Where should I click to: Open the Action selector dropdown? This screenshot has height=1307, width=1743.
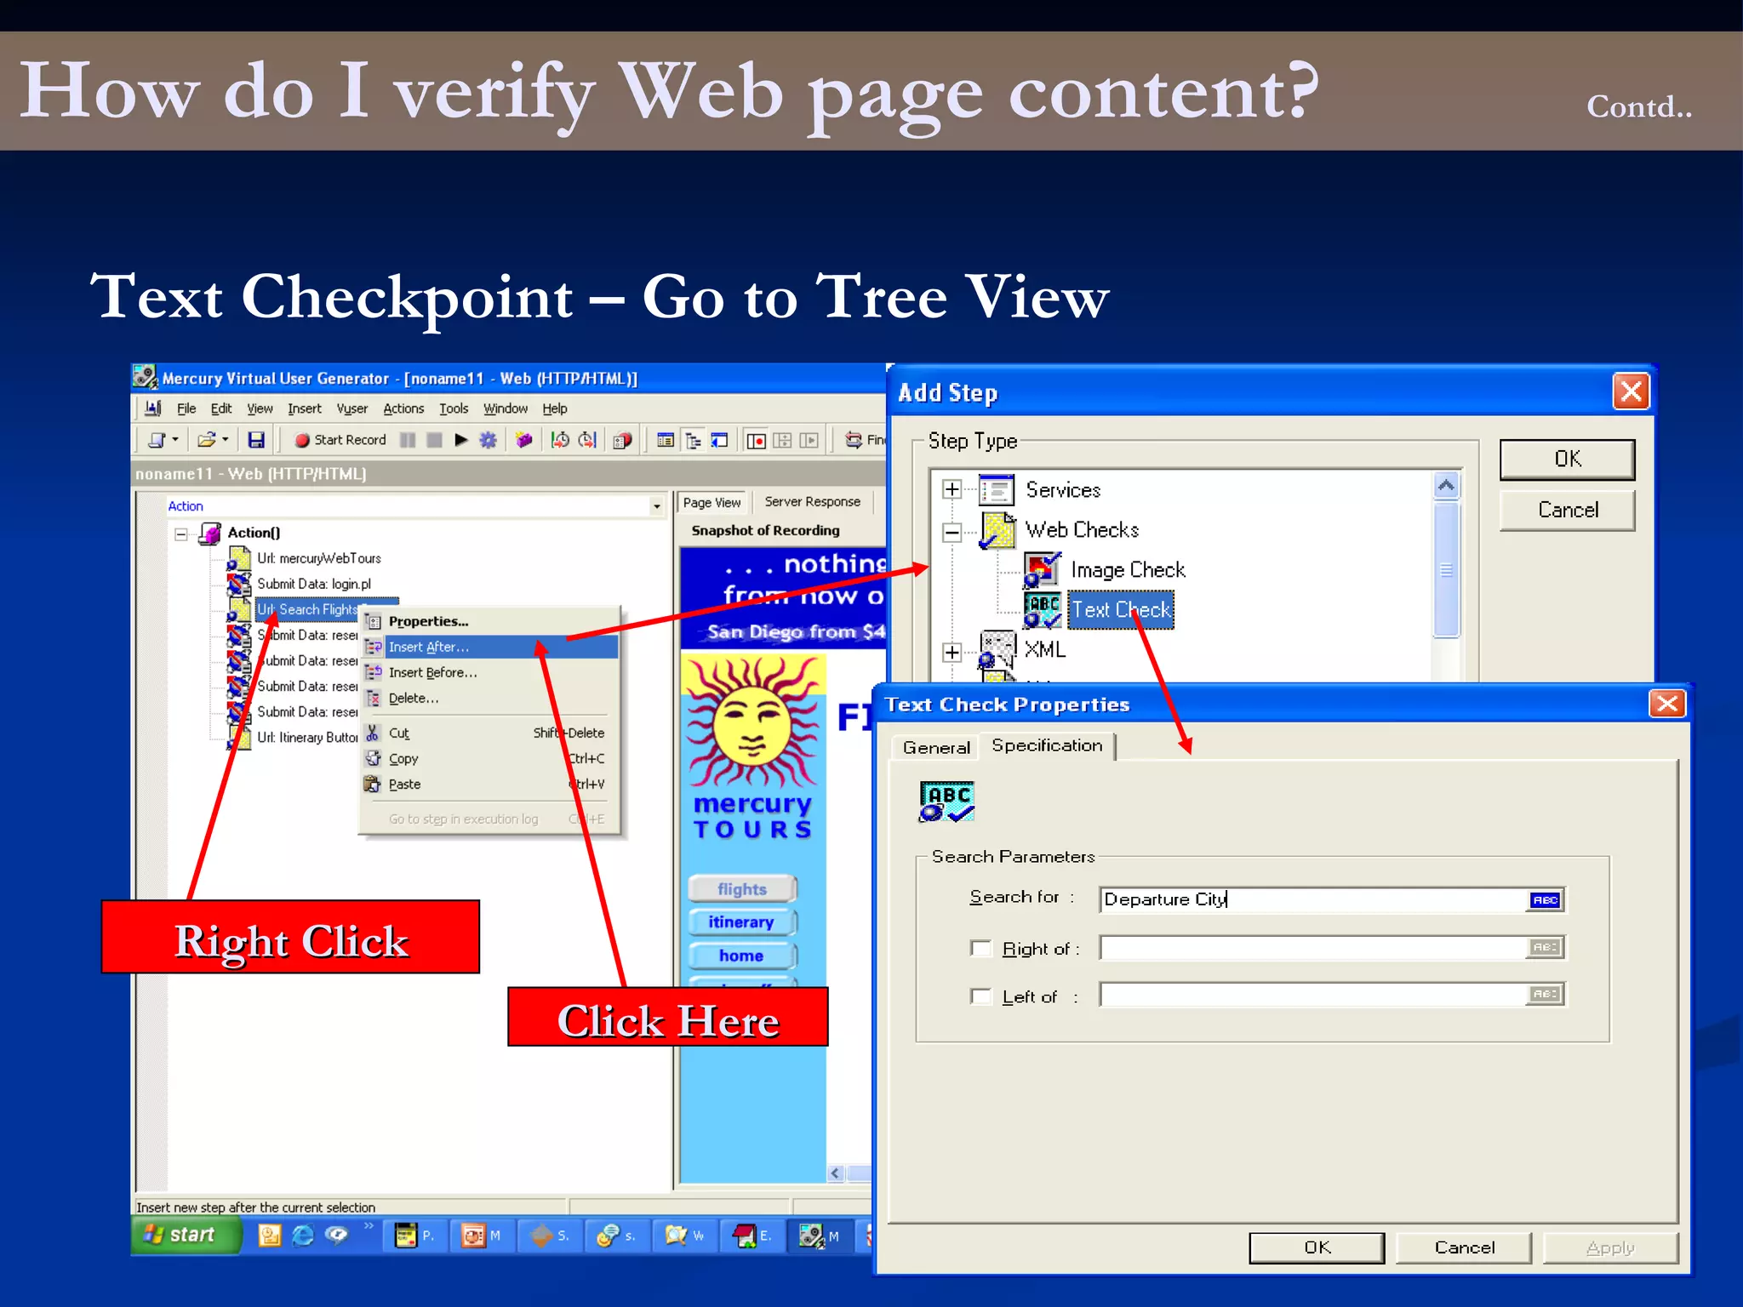tap(656, 506)
